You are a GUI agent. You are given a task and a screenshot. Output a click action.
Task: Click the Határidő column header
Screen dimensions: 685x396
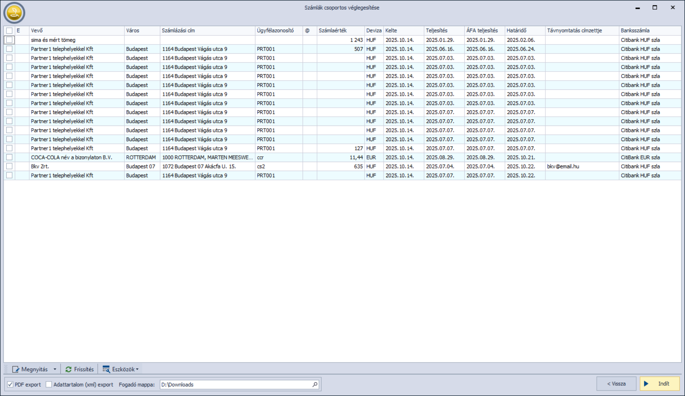[x=516, y=30]
